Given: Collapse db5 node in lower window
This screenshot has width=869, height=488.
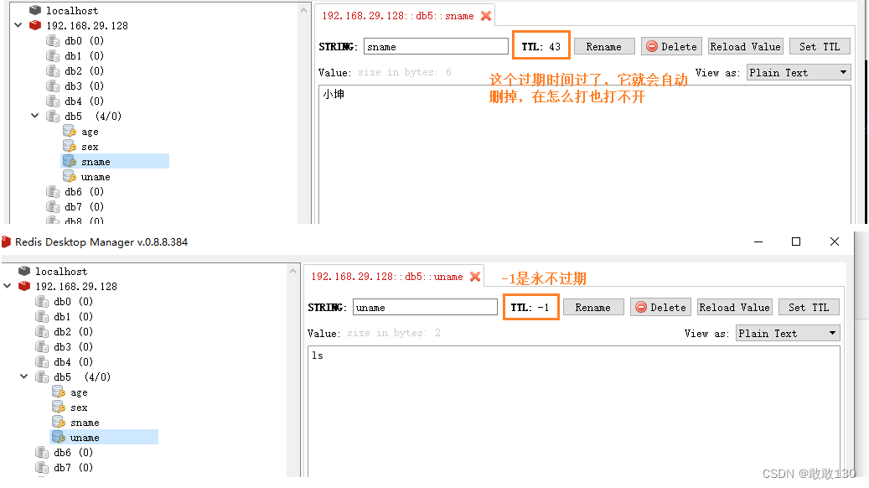Looking at the screenshot, I should pyautogui.click(x=23, y=376).
